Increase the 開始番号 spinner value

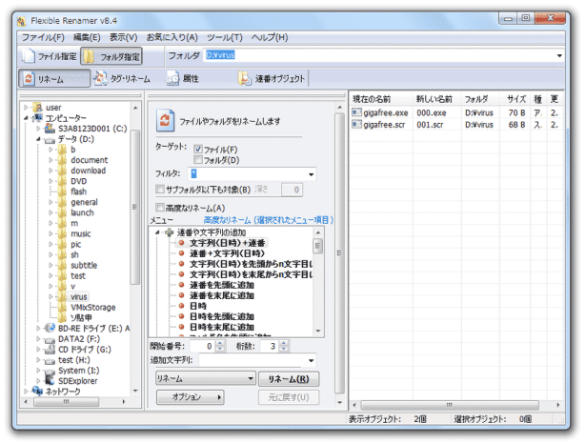220,343
